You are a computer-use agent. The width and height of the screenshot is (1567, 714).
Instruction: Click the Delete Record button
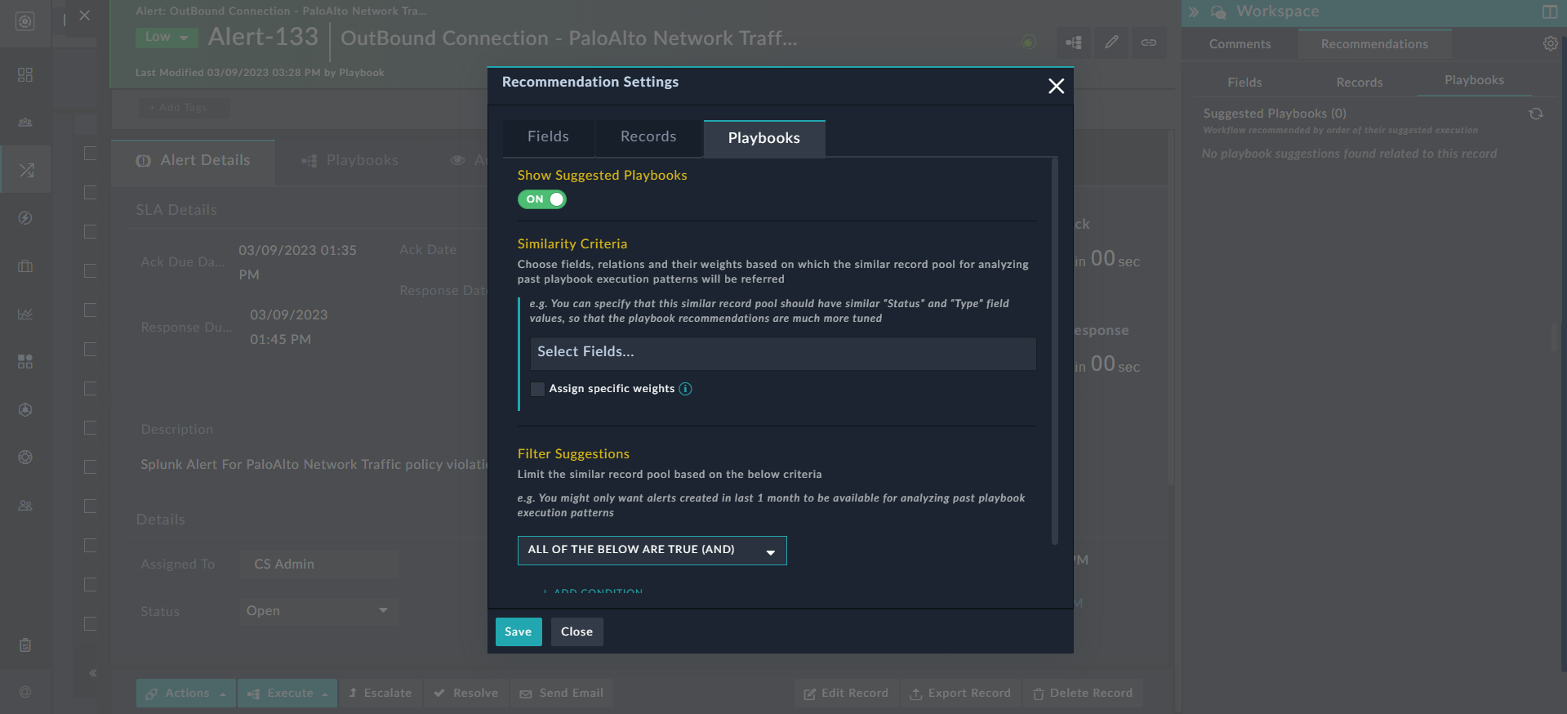[1083, 693]
